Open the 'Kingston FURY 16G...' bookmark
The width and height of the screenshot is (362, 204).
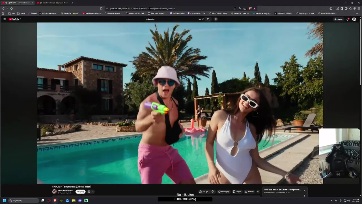(136, 13)
